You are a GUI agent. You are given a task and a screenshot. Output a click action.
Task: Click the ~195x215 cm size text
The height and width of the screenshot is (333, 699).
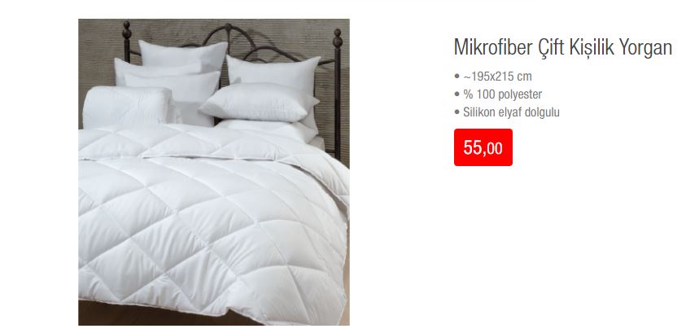(x=497, y=77)
